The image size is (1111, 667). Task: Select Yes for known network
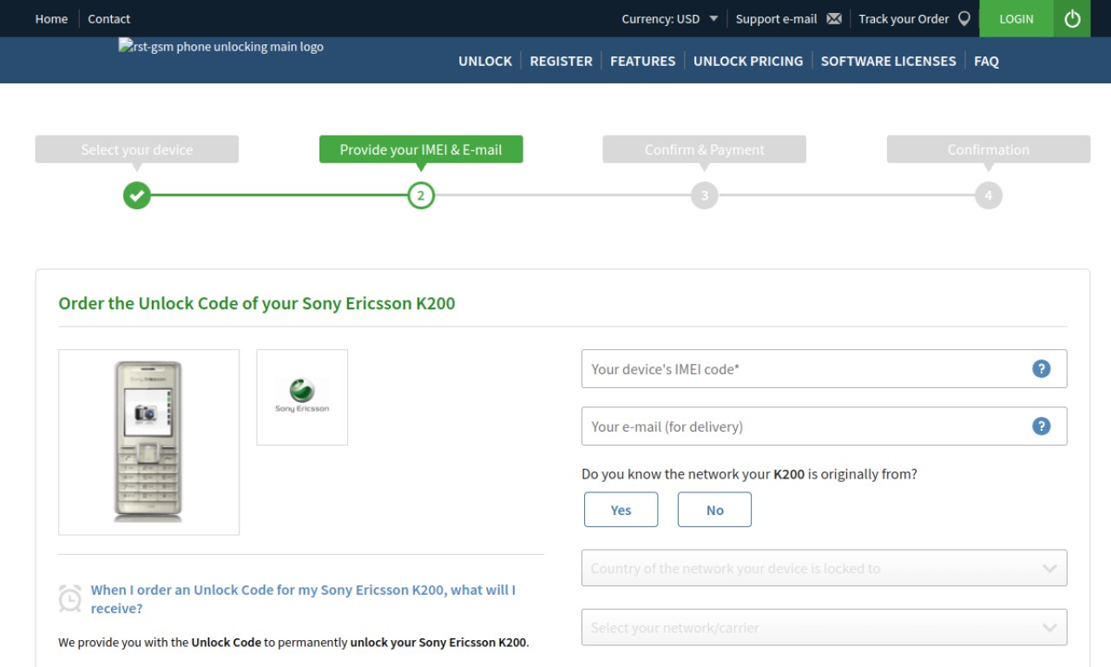click(x=621, y=510)
